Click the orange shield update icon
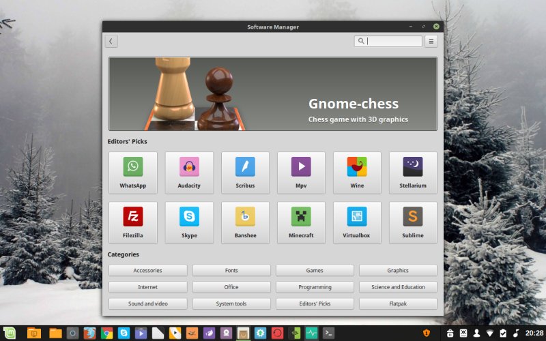Screen dimensions: 546x341 pyautogui.click(x=426, y=333)
